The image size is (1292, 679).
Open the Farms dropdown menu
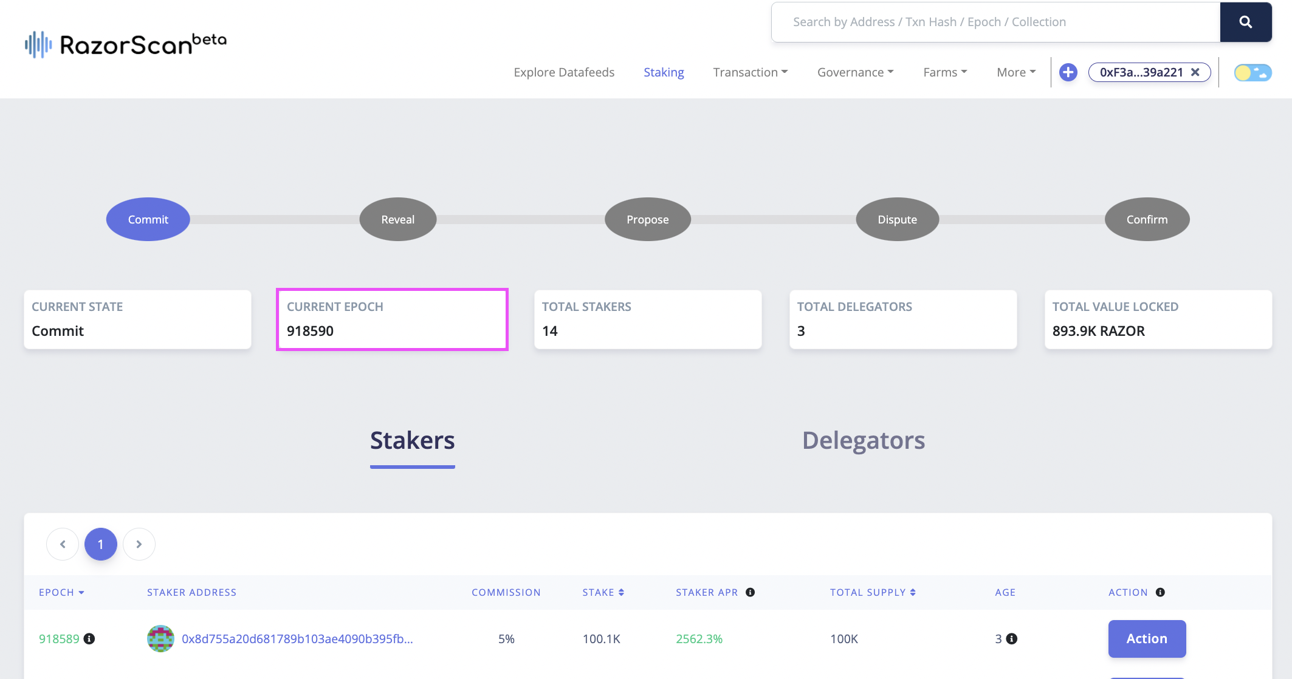[x=944, y=72]
